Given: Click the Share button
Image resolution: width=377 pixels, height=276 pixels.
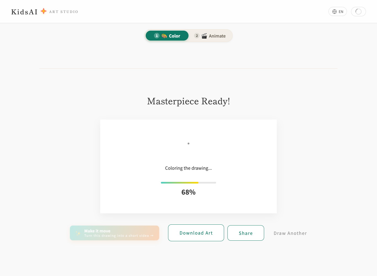Looking at the screenshot, I should pyautogui.click(x=246, y=233).
